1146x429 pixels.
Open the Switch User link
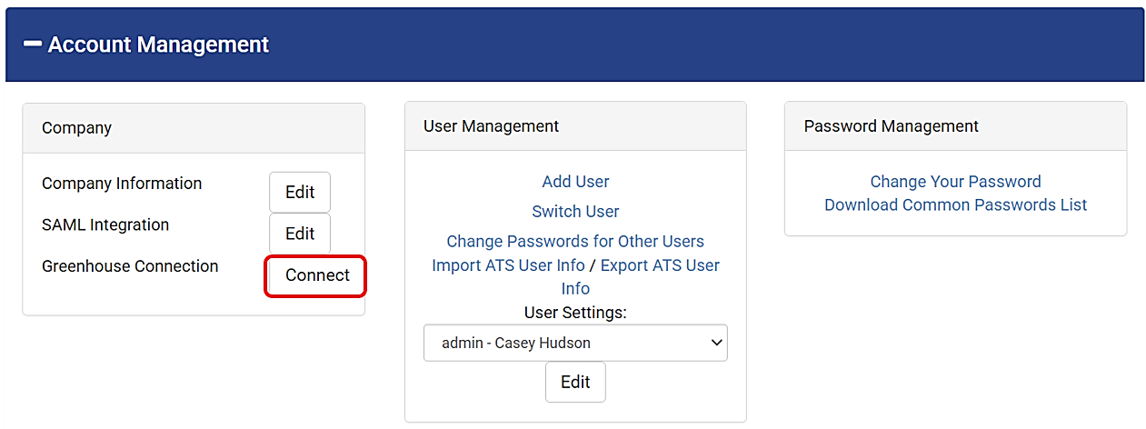pos(575,212)
